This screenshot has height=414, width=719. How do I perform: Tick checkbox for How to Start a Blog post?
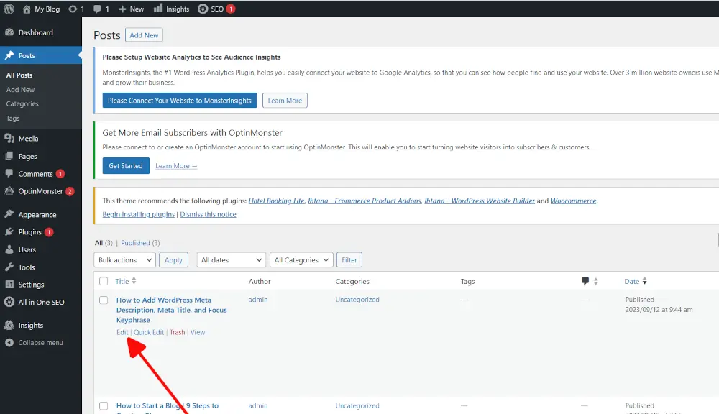pos(104,406)
